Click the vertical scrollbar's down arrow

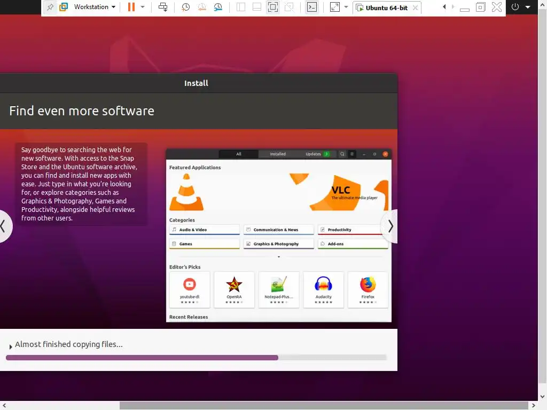coord(543,397)
